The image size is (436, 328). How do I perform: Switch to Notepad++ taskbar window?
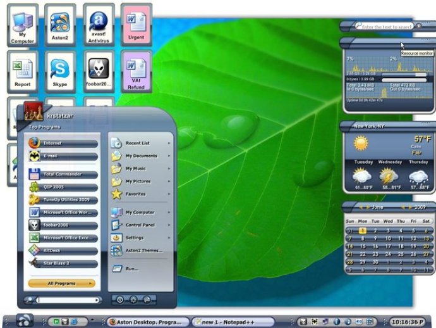click(233, 322)
